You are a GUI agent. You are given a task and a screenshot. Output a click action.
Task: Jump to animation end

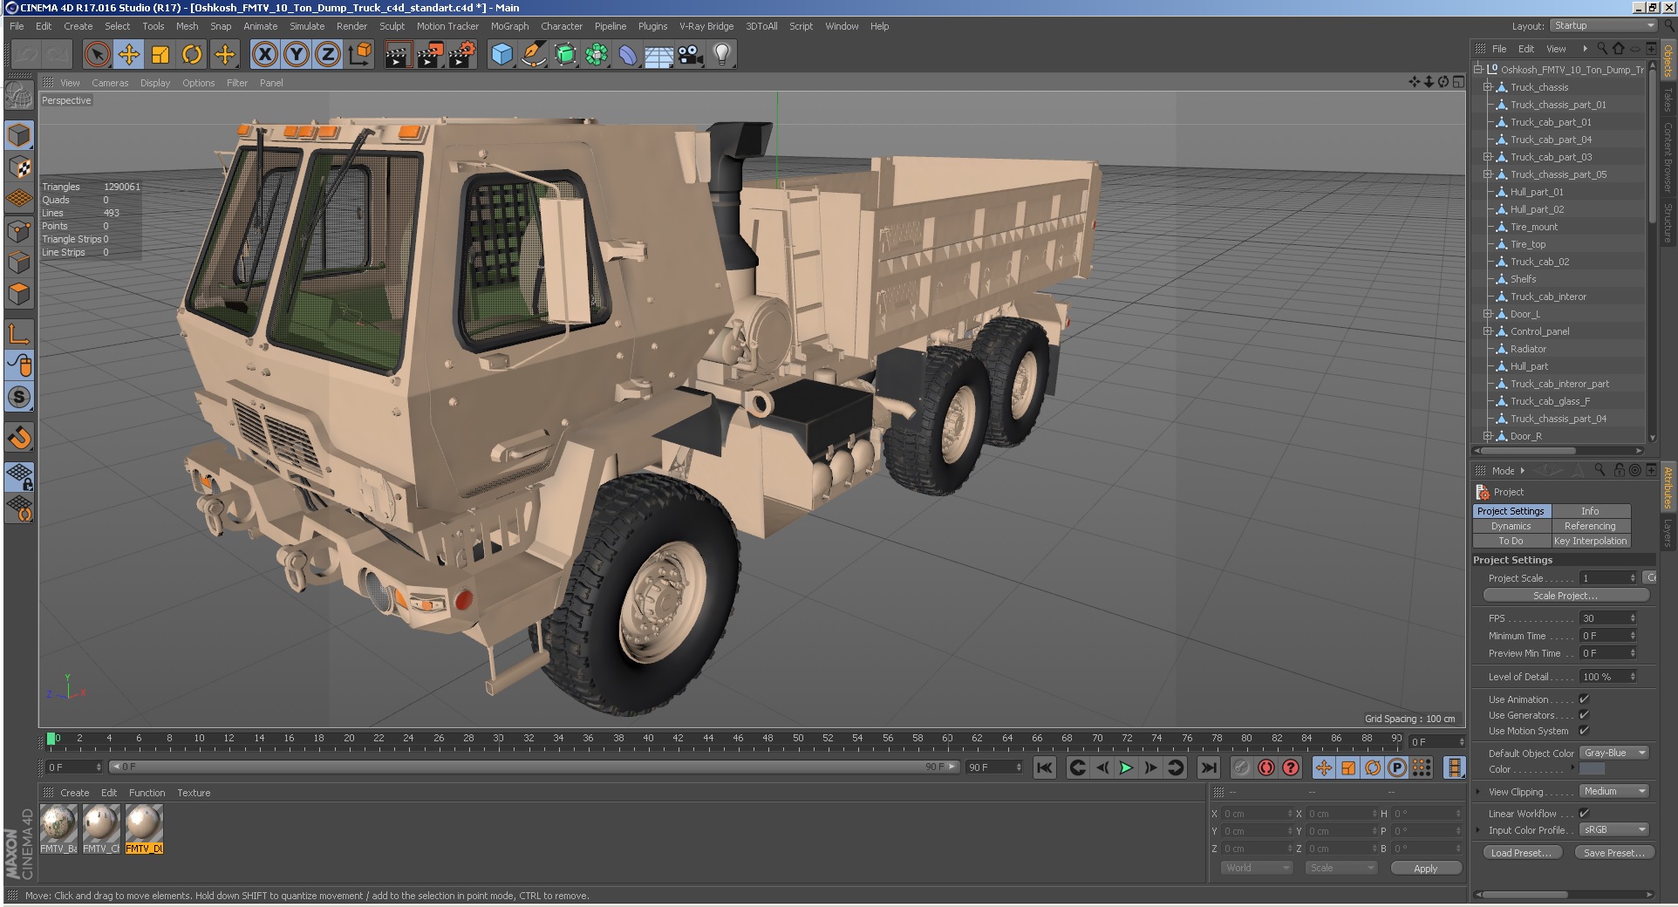coord(1208,767)
